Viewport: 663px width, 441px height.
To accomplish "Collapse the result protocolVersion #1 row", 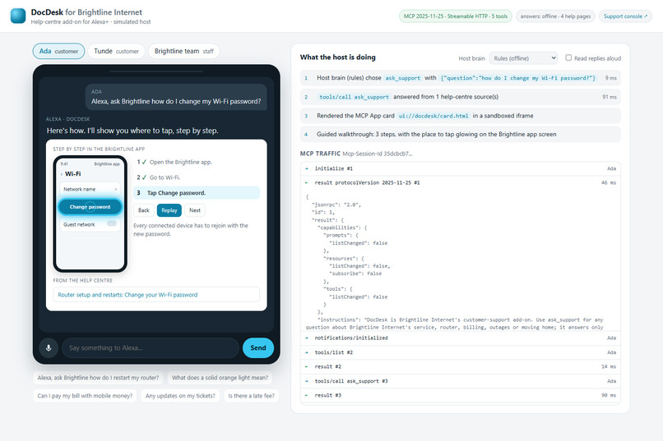I will 461,183.
